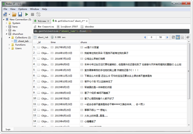Open the View menu
The image size is (193, 134).
(13, 9)
